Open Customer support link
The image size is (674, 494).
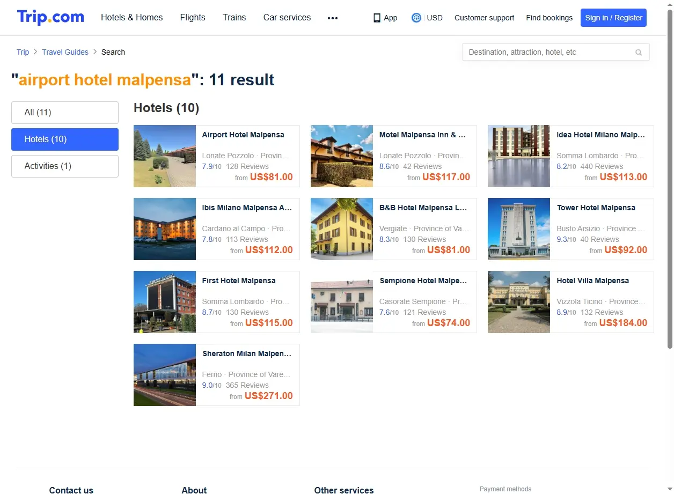pyautogui.click(x=484, y=18)
